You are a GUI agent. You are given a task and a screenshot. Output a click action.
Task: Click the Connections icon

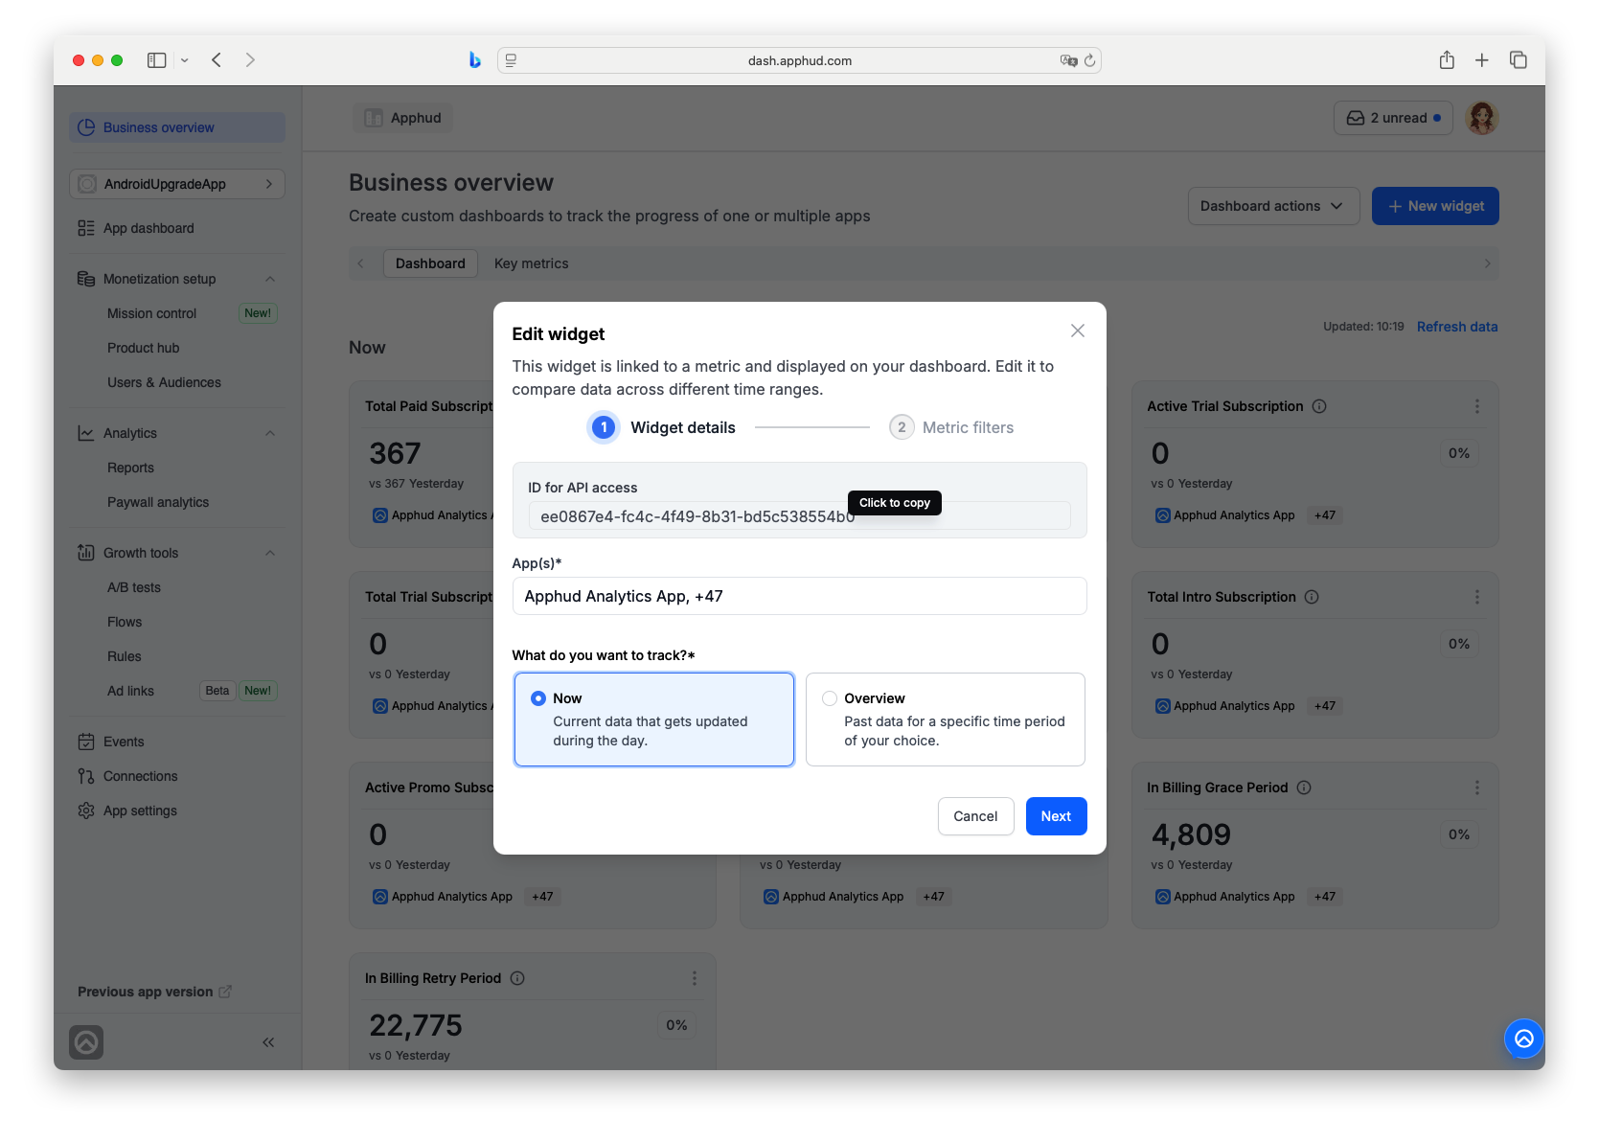[x=86, y=776]
